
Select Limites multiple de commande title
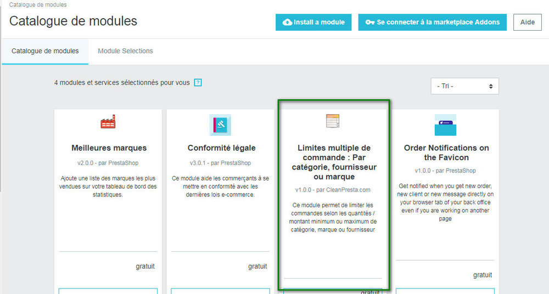(x=334, y=162)
